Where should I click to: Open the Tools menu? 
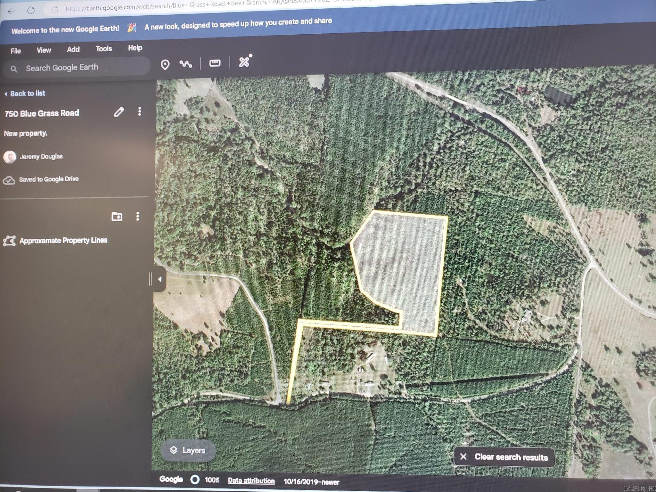point(104,49)
